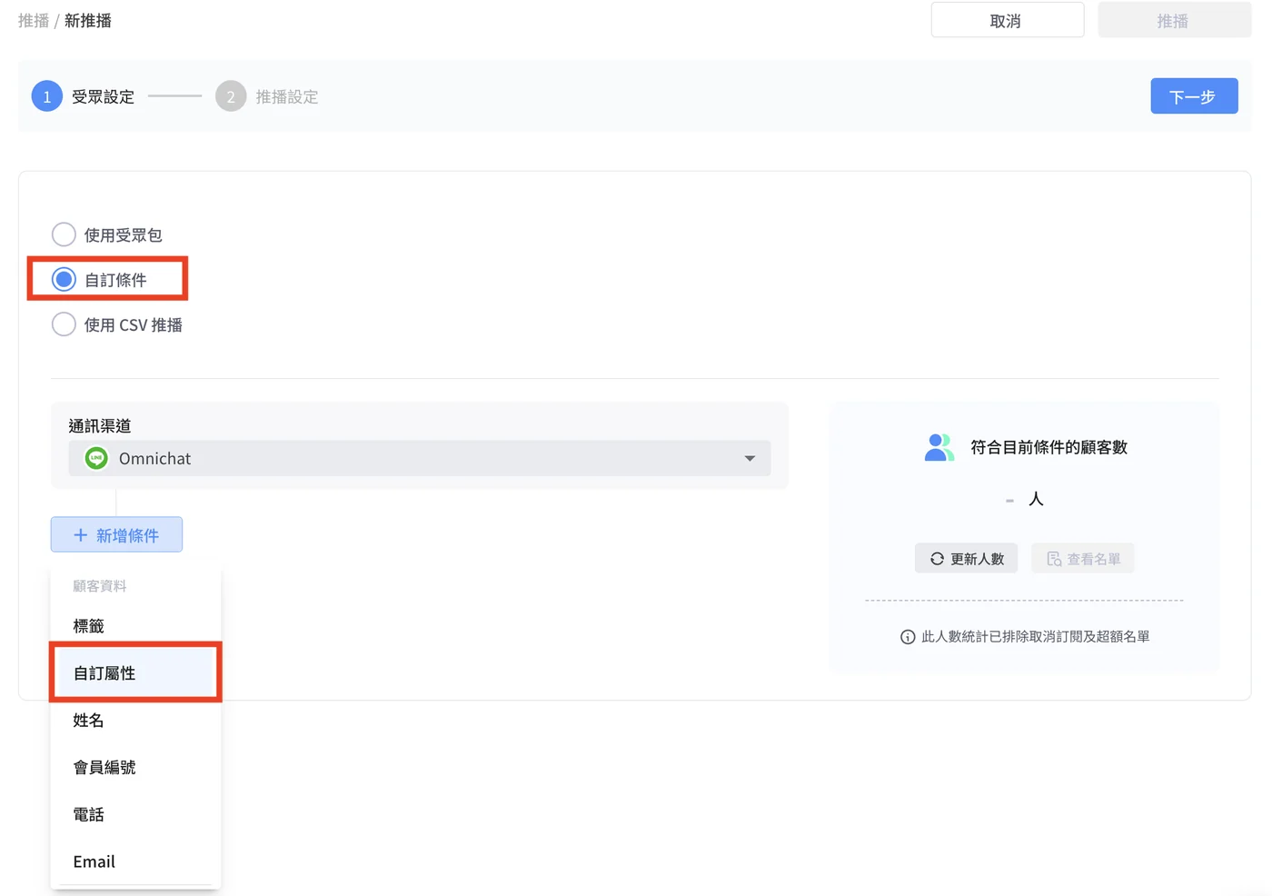
Task: Go to next step with 下一步
Action: (1194, 96)
